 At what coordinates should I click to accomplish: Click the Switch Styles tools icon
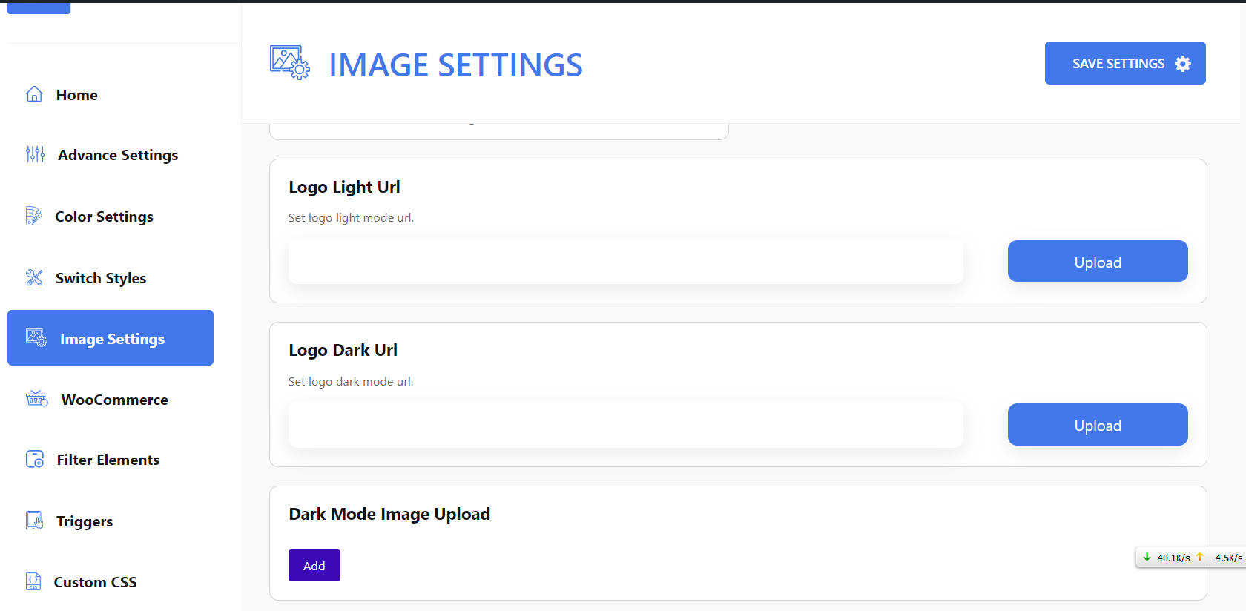[34, 277]
